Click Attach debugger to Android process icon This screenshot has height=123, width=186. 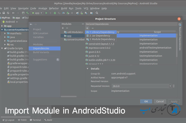[68, 13]
